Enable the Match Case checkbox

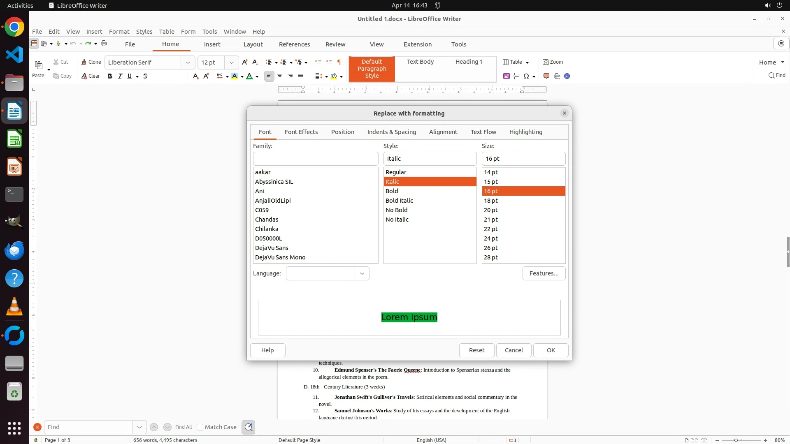pos(200,427)
